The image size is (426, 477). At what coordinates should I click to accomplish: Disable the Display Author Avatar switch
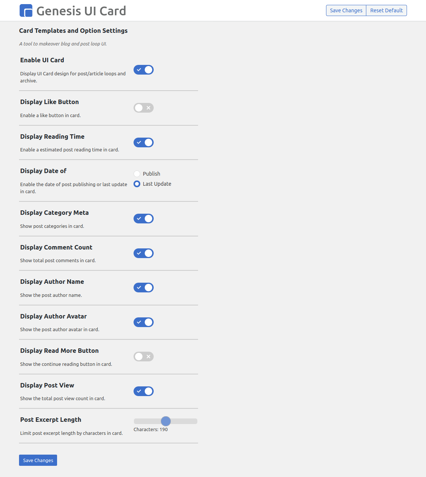pos(144,322)
